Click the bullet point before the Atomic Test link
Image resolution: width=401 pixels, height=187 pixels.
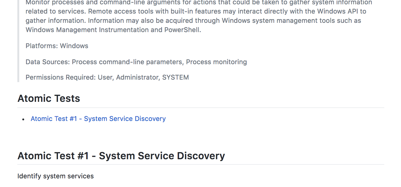click(23, 119)
